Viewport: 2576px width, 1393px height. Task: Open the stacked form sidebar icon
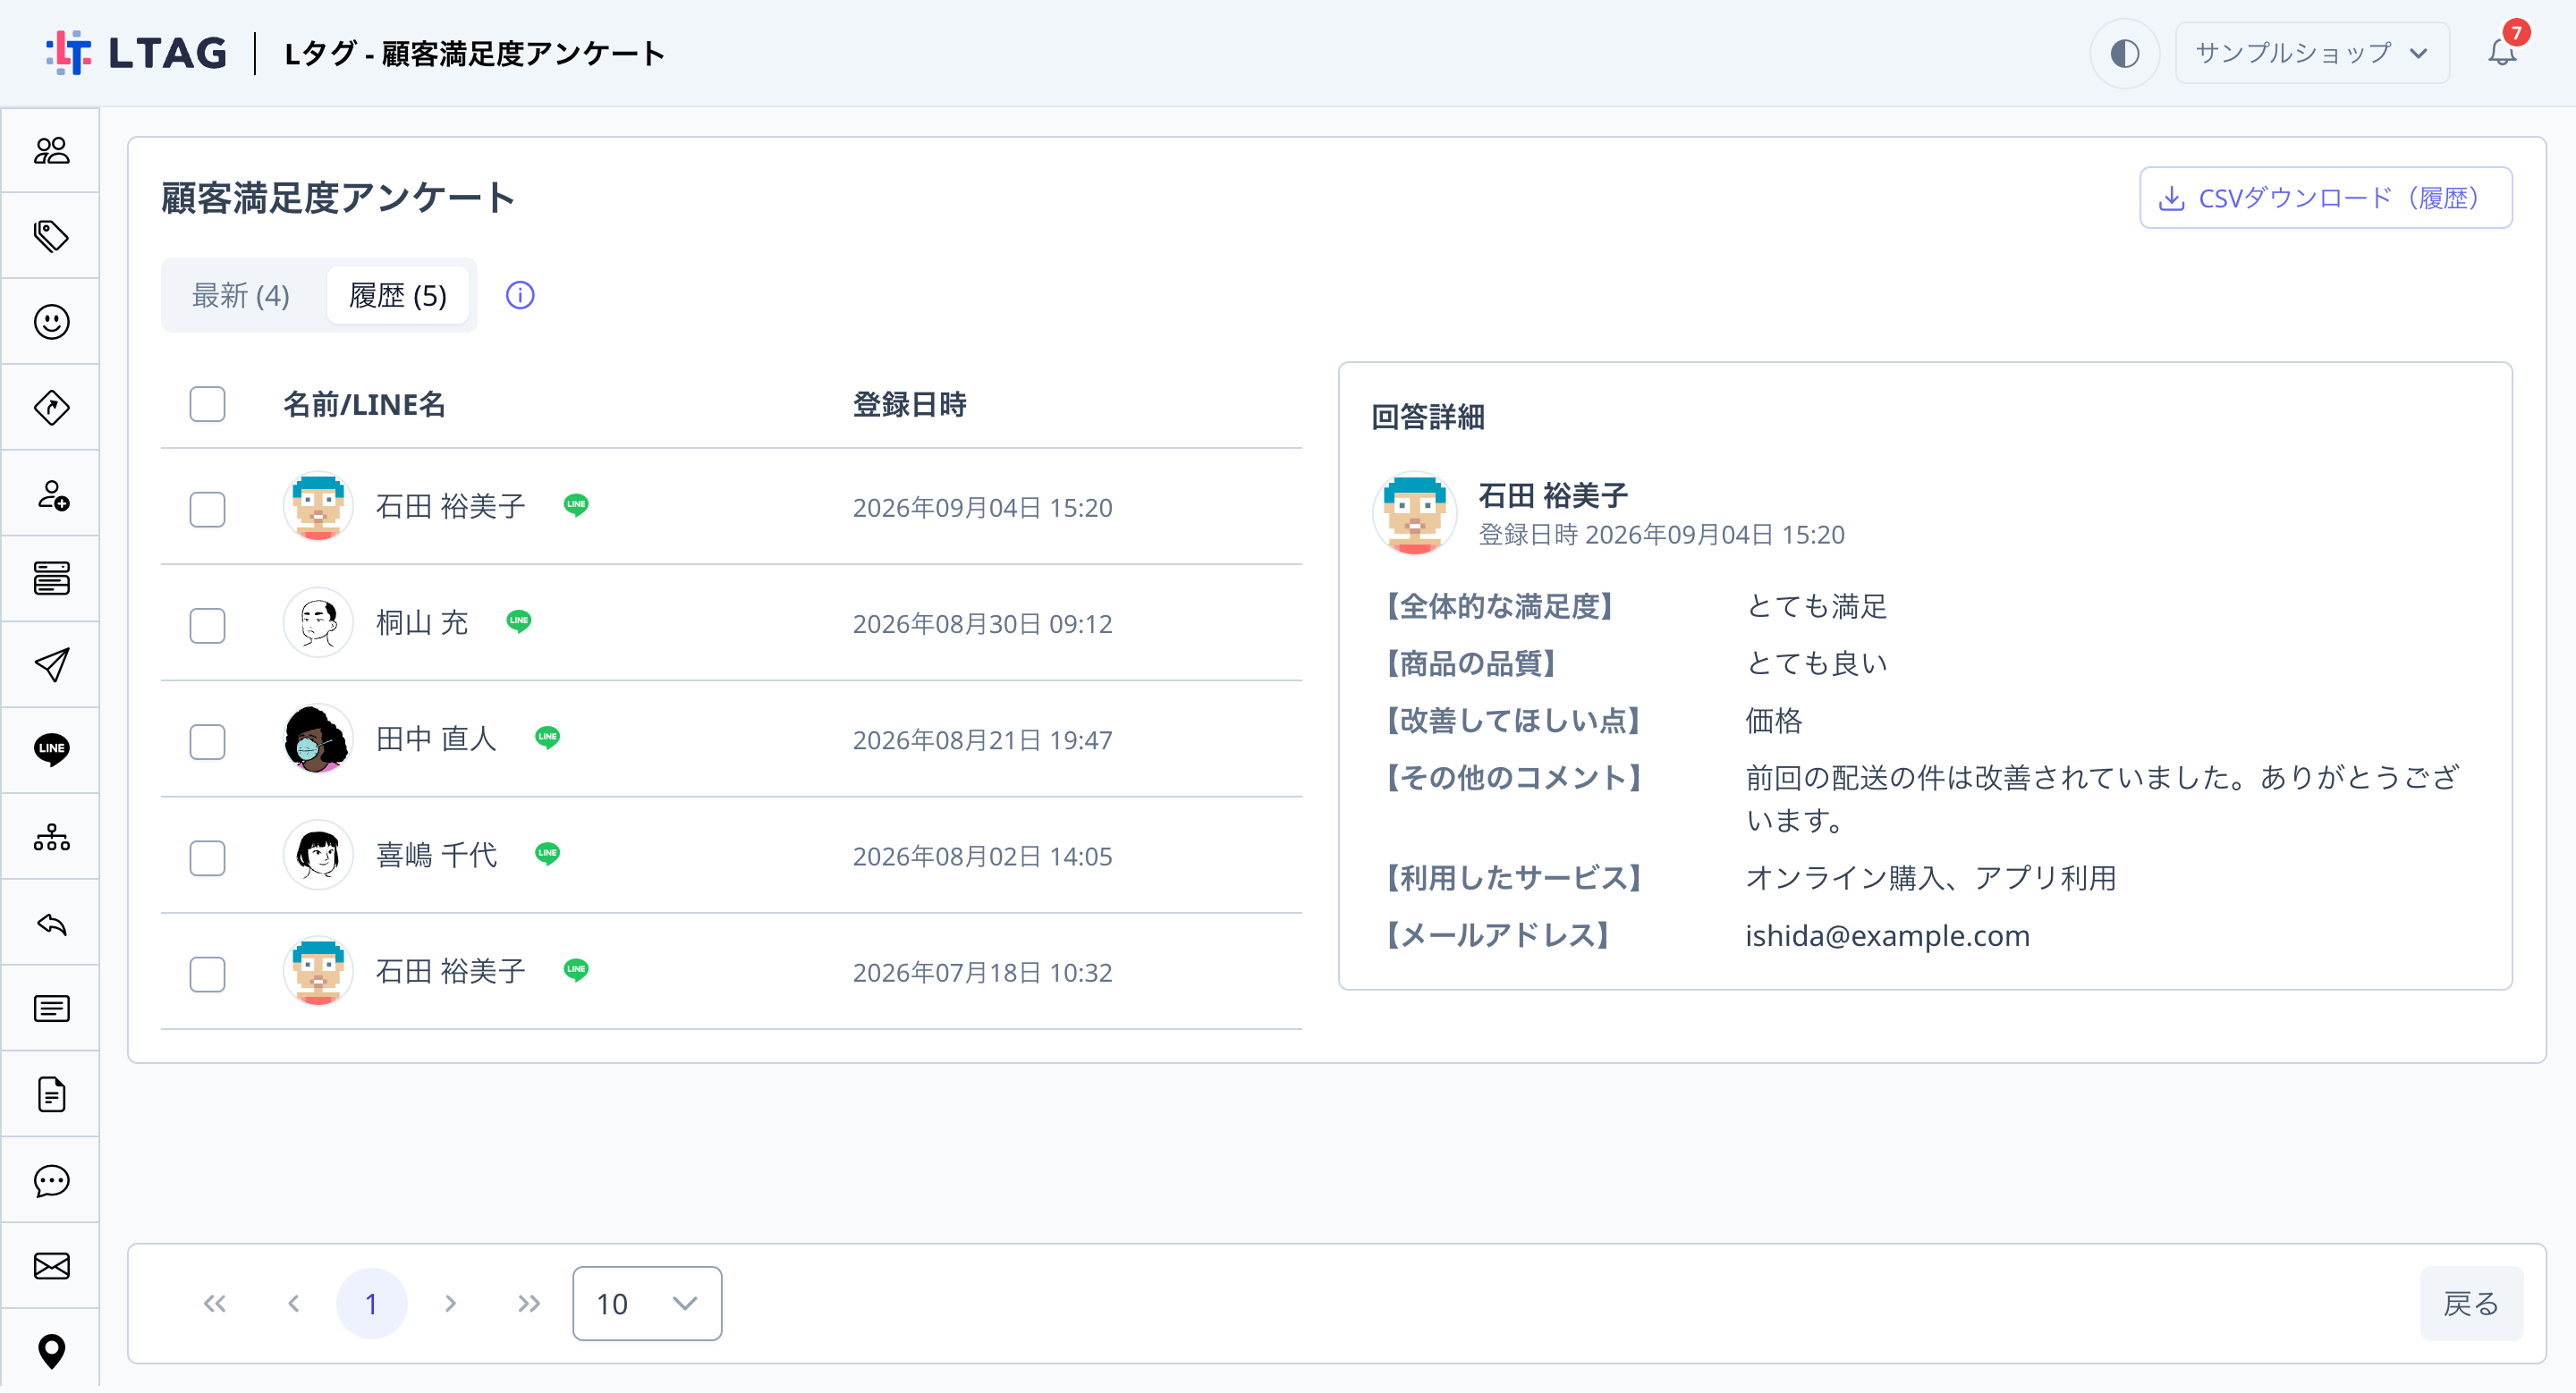(x=51, y=578)
